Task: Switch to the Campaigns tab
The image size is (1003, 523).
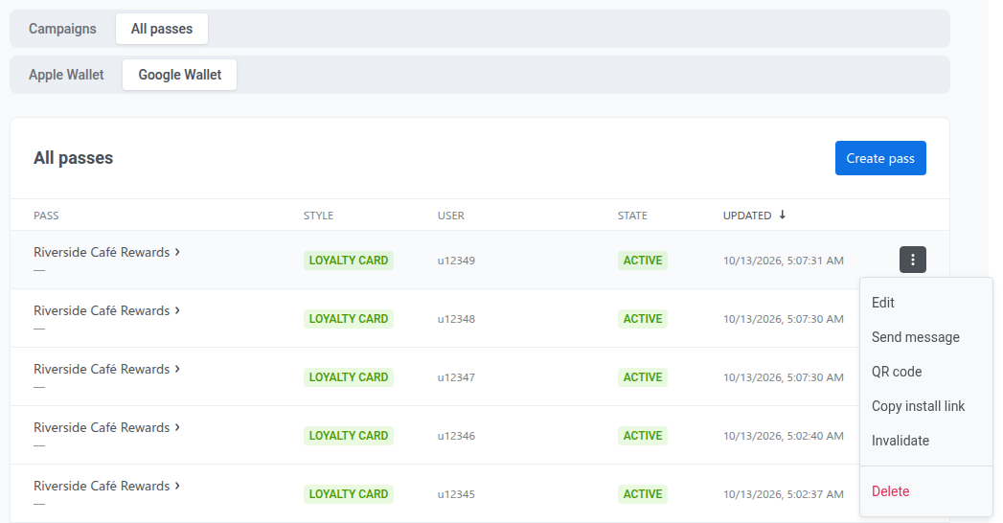Action: point(62,29)
